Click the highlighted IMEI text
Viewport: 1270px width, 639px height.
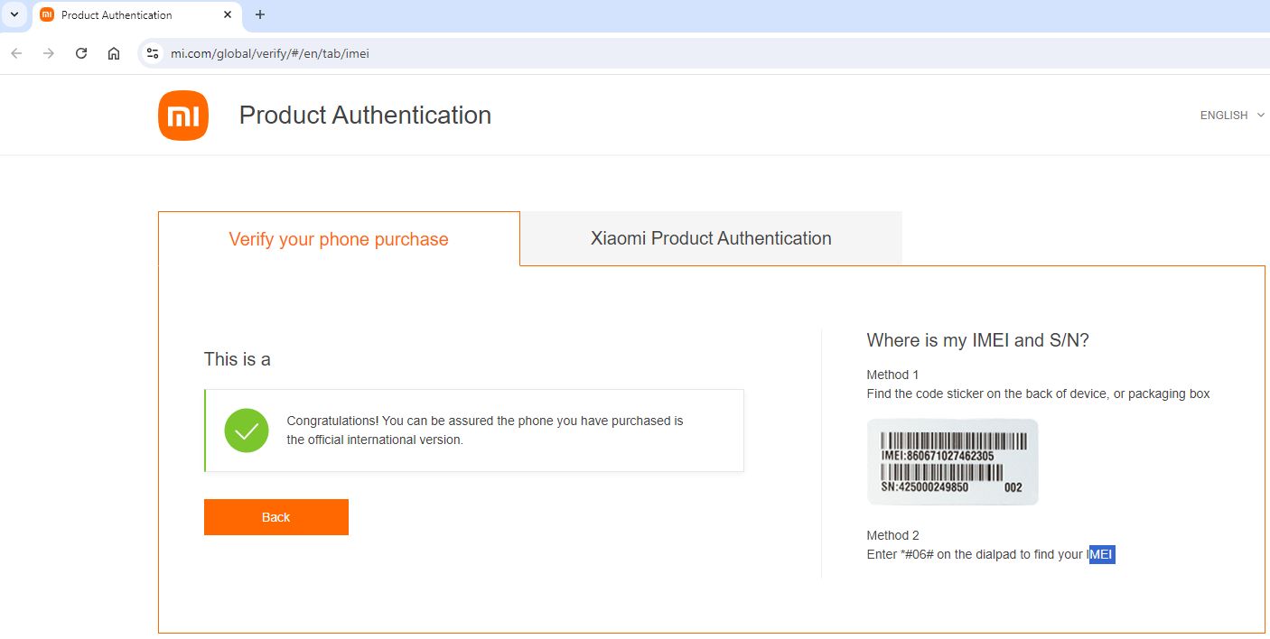(1101, 554)
